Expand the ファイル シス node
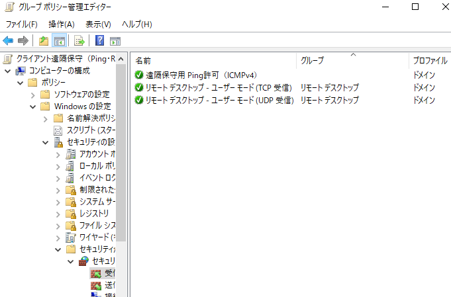The height and width of the screenshot is (297, 451). pyautogui.click(x=58, y=226)
